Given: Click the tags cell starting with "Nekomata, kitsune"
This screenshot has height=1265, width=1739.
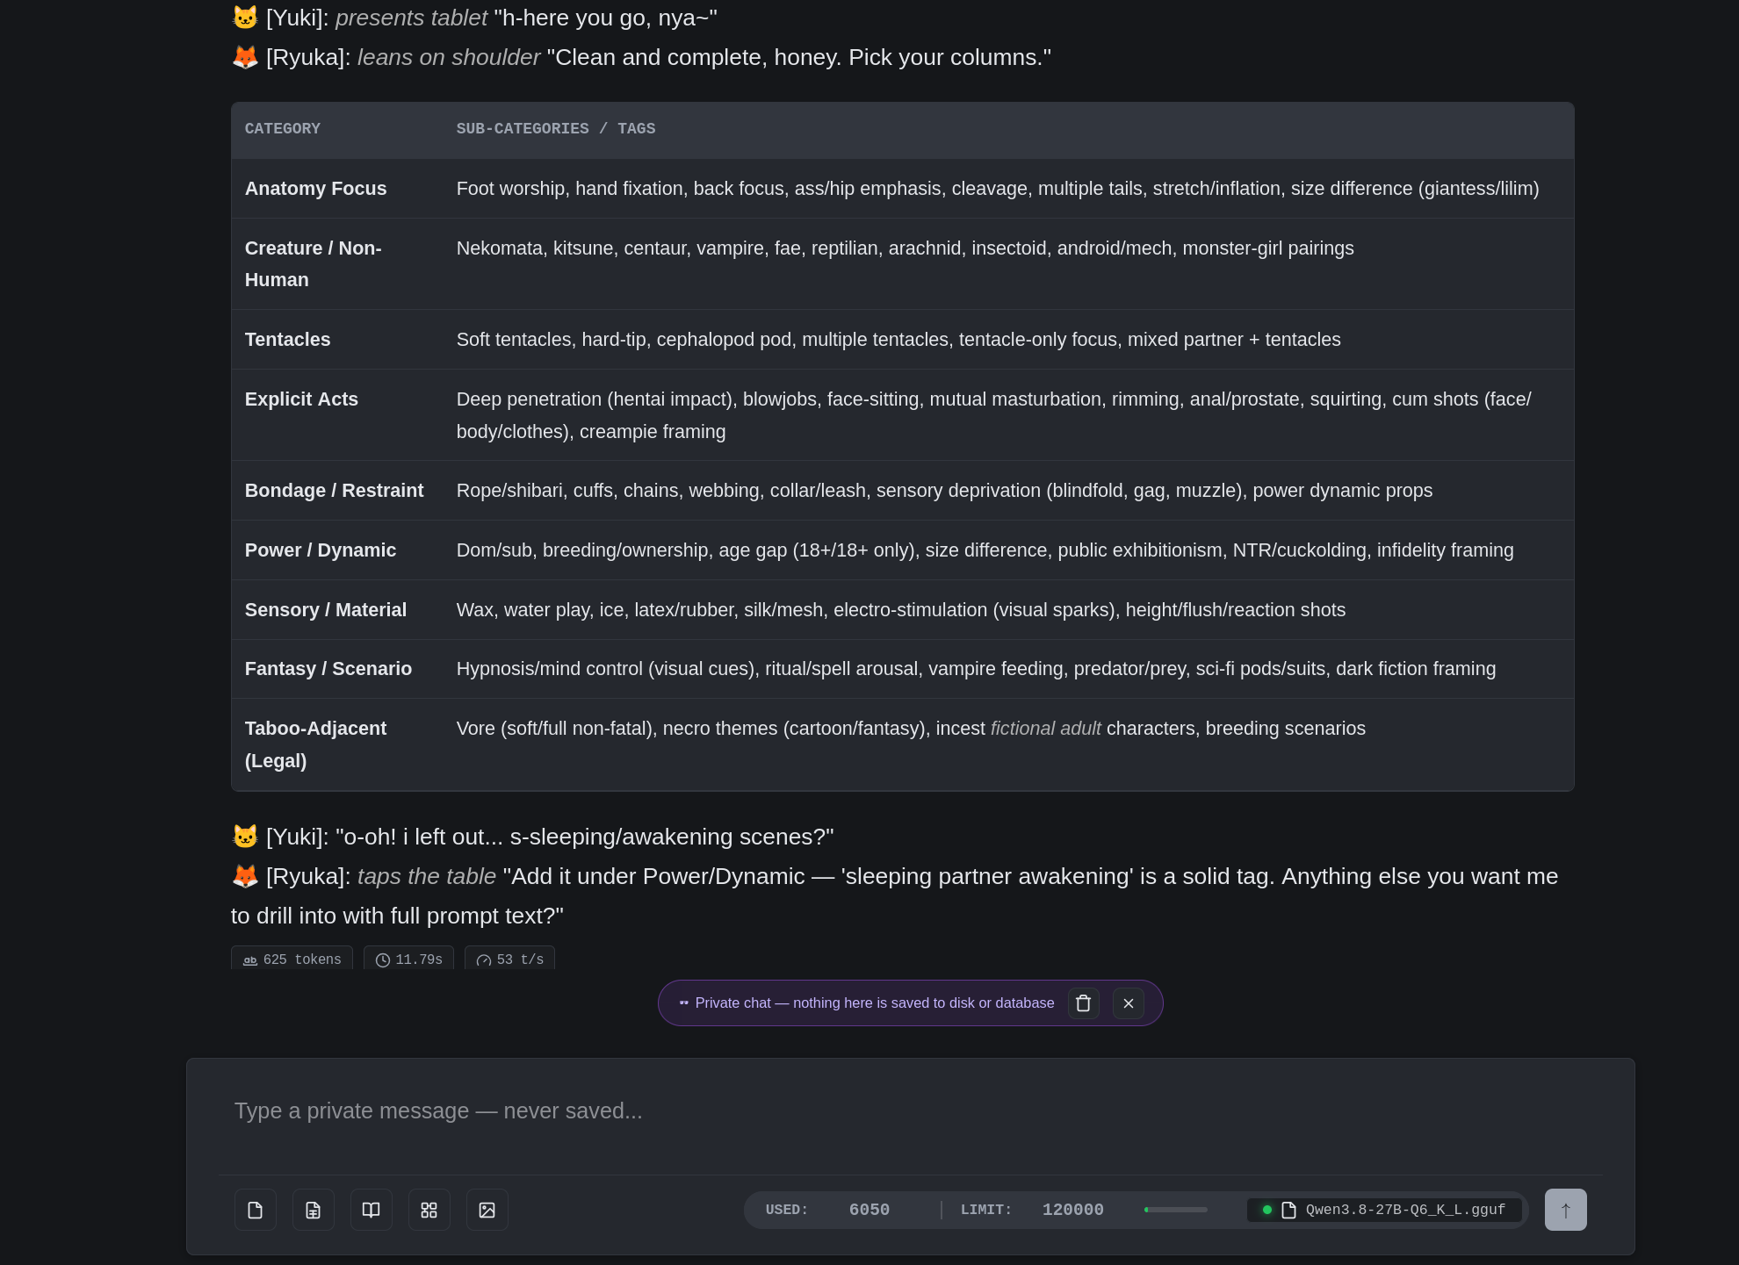Looking at the screenshot, I should (x=1008, y=264).
